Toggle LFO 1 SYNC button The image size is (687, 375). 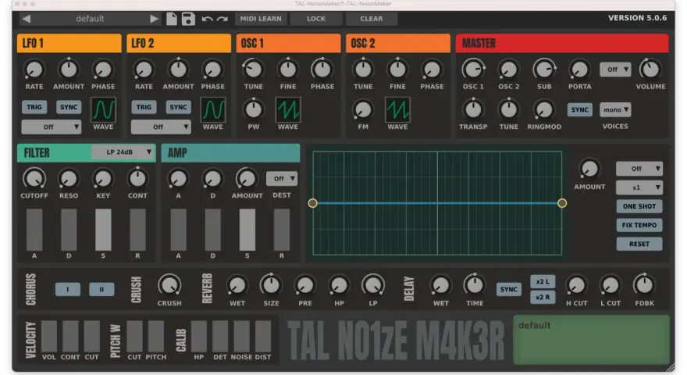pyautogui.click(x=69, y=107)
